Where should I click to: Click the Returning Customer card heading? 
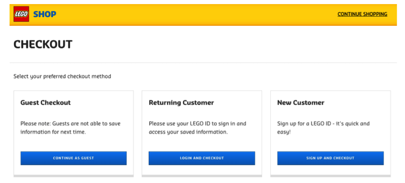pos(181,103)
